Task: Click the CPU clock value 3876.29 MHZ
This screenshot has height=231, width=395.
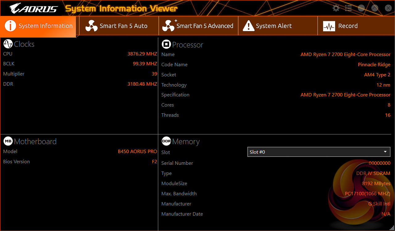Action: point(142,54)
